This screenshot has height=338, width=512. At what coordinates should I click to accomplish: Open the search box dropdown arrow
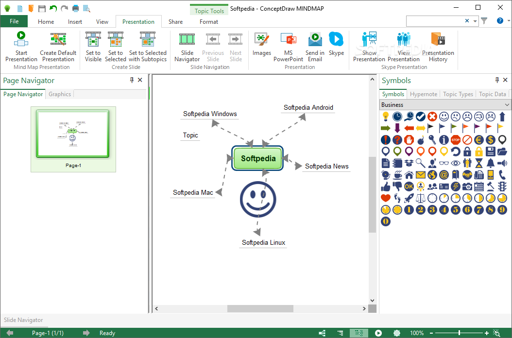click(475, 21)
